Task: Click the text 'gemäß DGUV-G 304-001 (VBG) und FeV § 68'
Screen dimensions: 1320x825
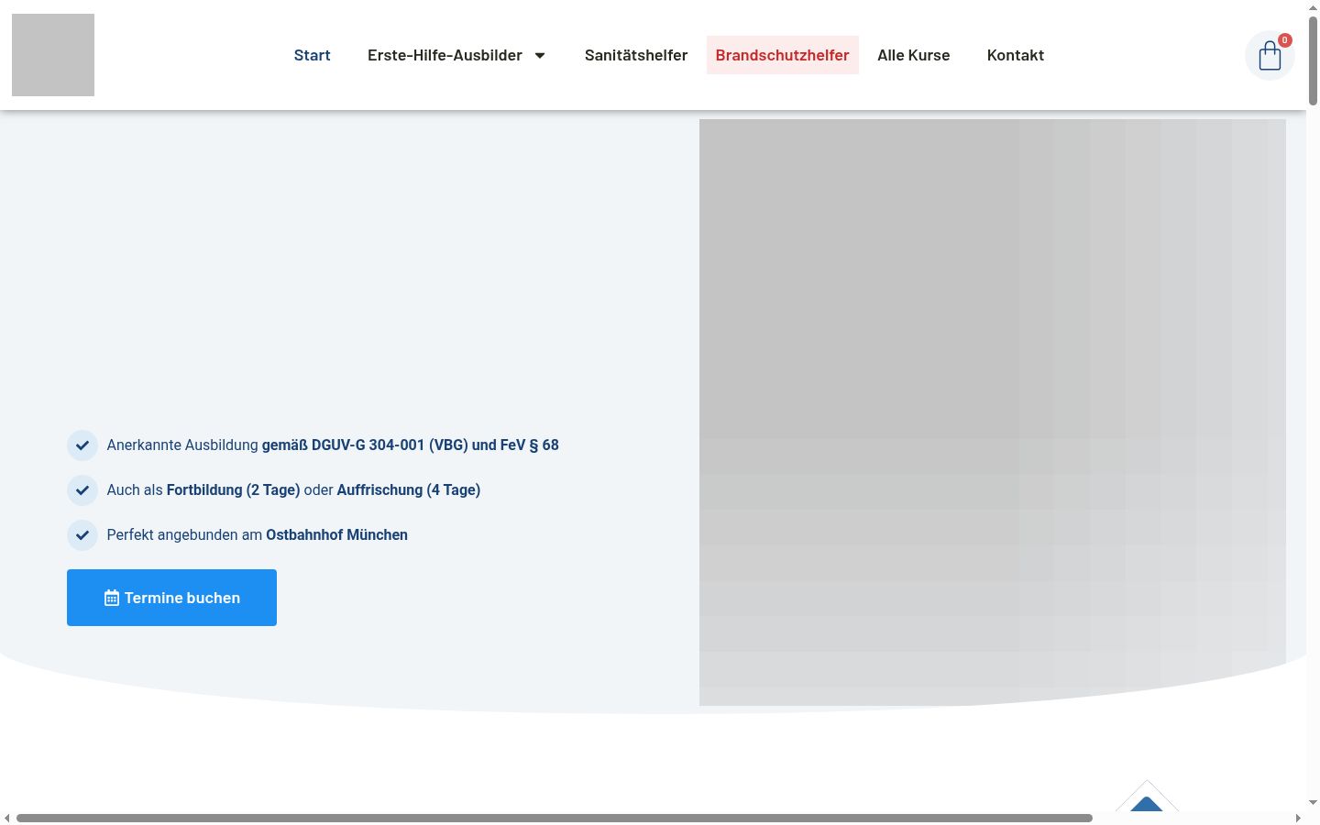Action: point(411,445)
